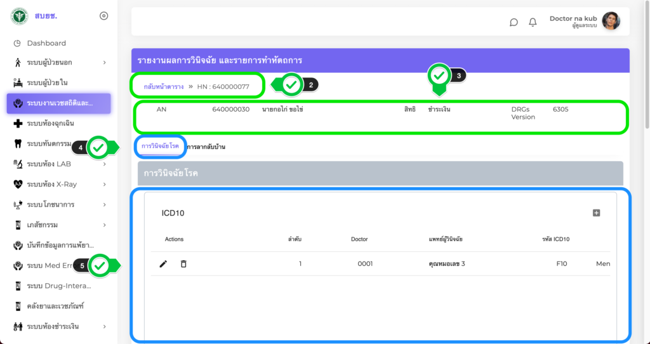The height and width of the screenshot is (344, 650).
Task: Switch to การลากลับบ้าน tab
Action: pos(206,147)
